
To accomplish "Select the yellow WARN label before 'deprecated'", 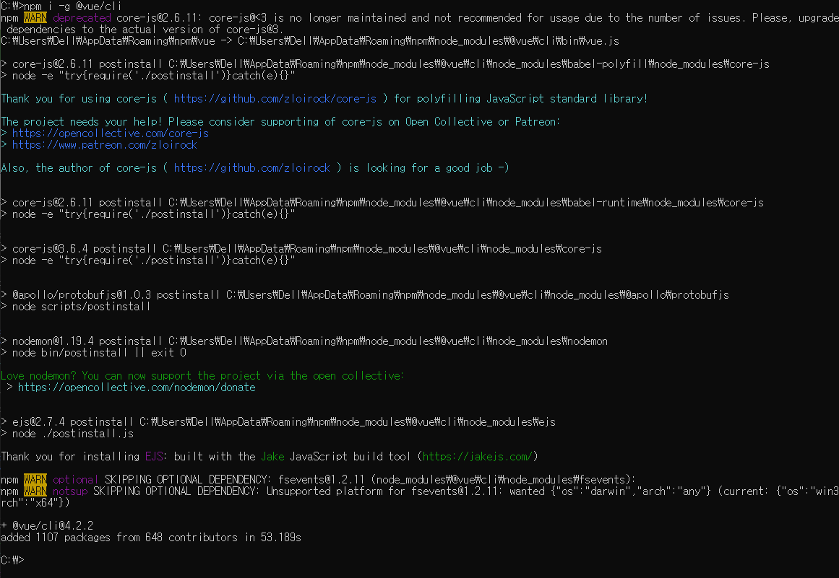I will pos(35,17).
